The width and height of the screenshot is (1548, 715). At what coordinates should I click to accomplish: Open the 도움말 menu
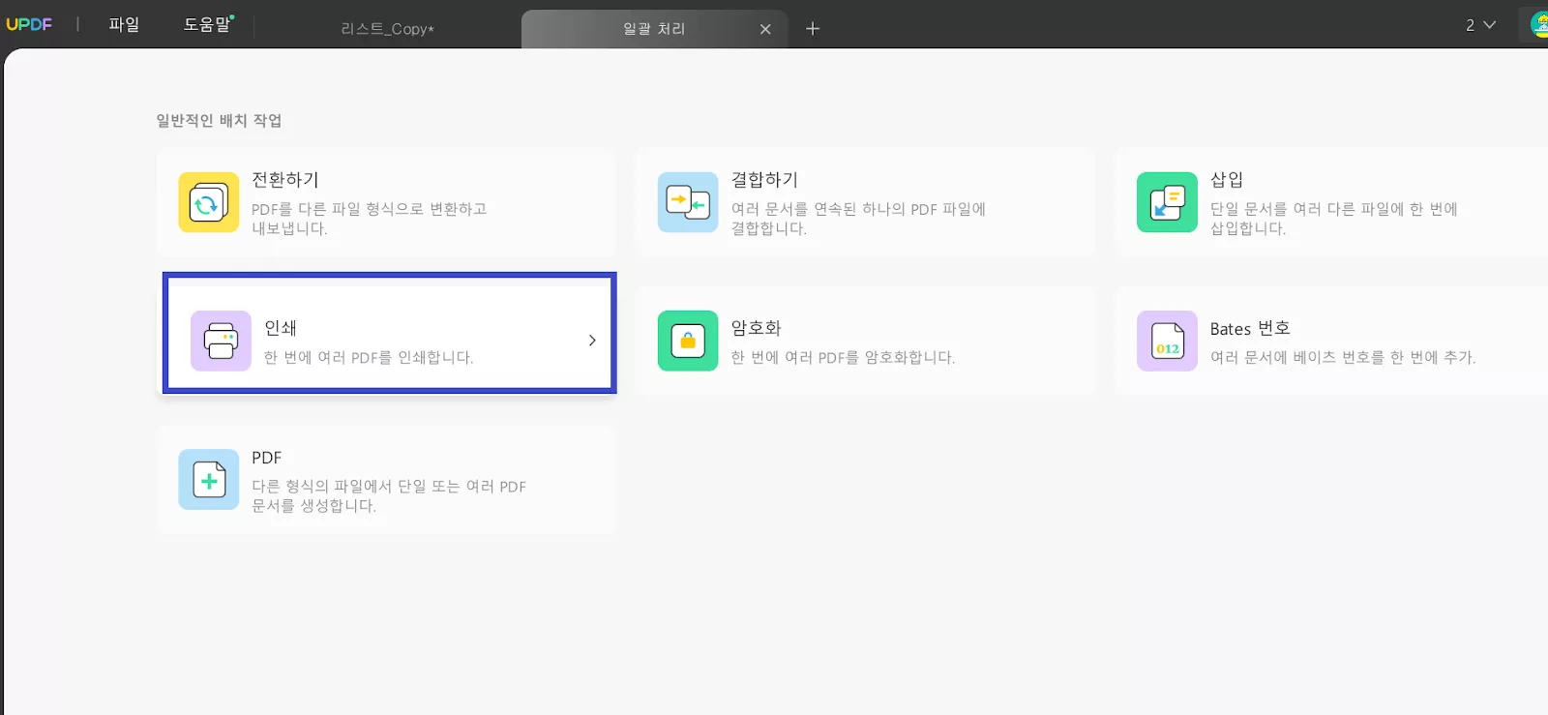(208, 24)
